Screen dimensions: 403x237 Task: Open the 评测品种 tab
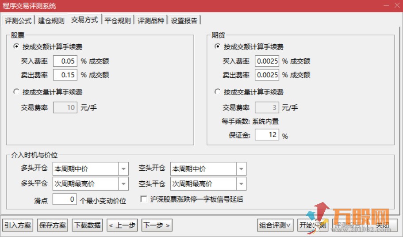coord(150,20)
